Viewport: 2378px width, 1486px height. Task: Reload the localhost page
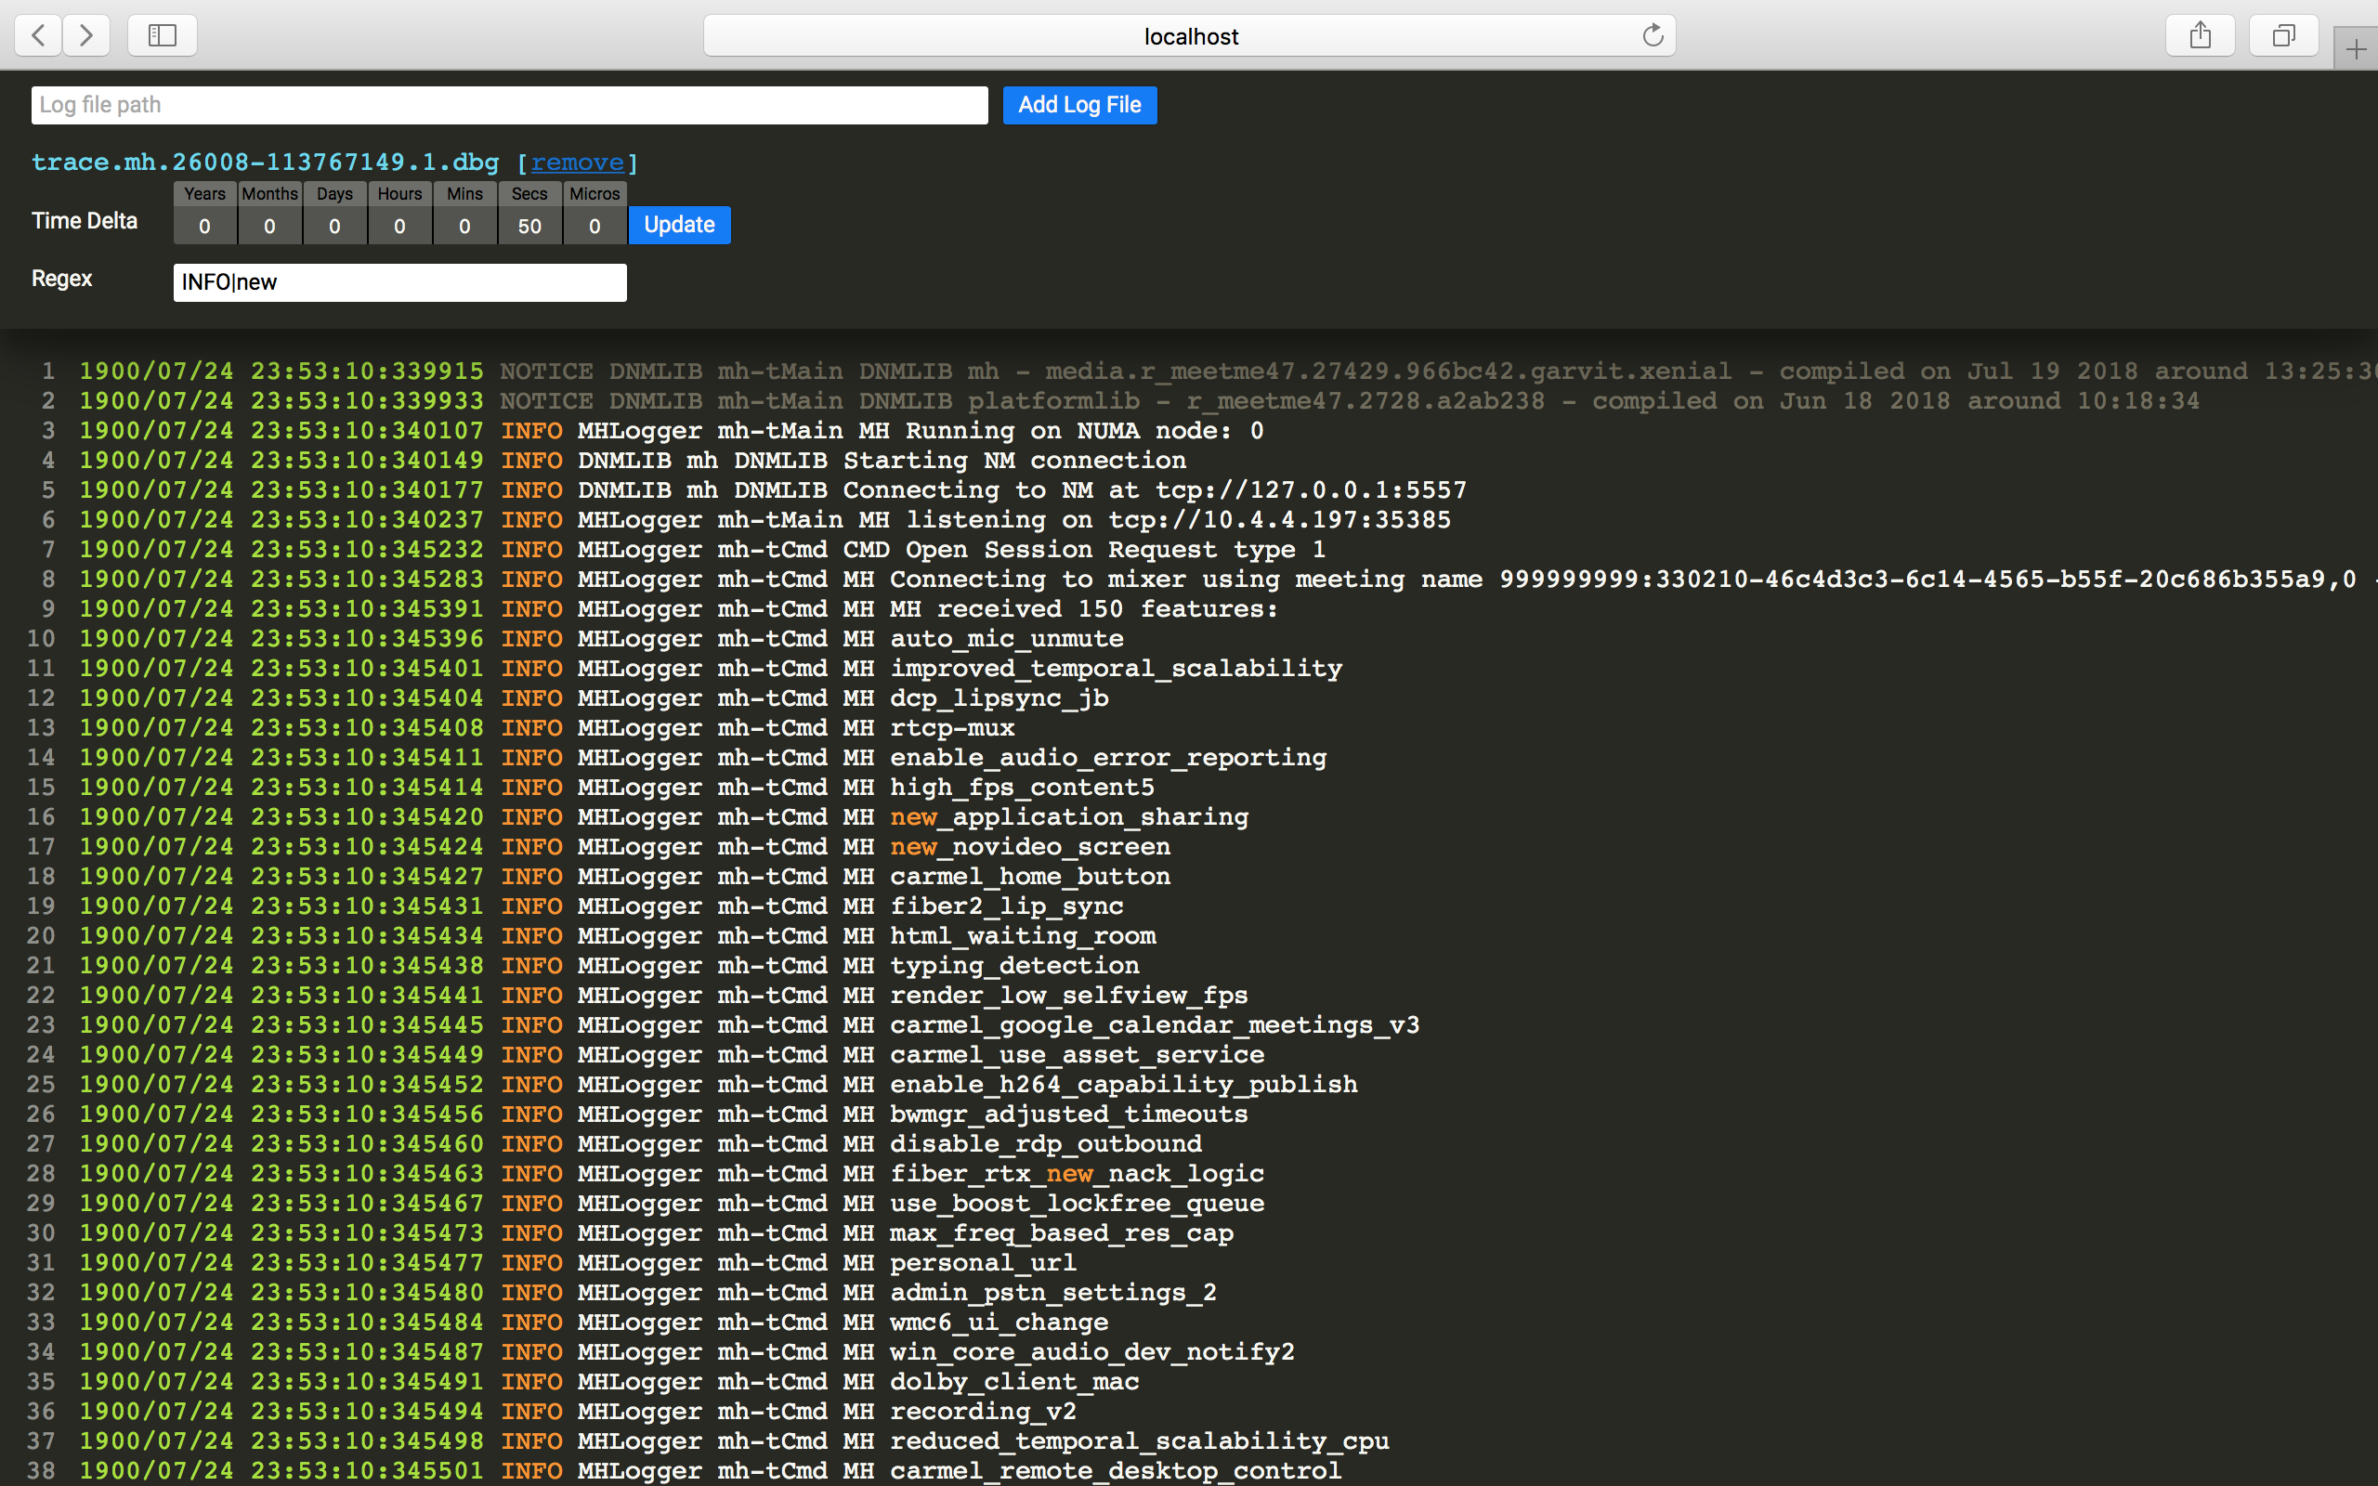tap(1653, 35)
